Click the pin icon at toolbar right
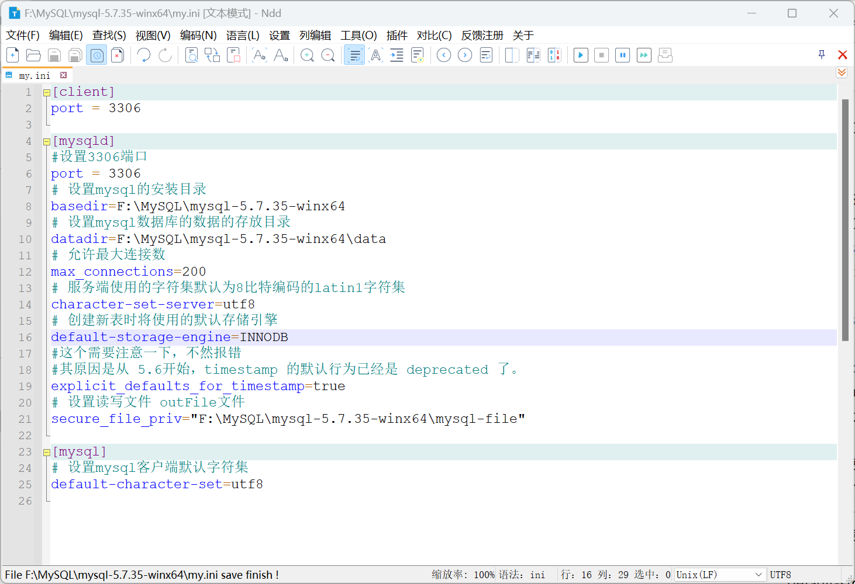 click(822, 54)
